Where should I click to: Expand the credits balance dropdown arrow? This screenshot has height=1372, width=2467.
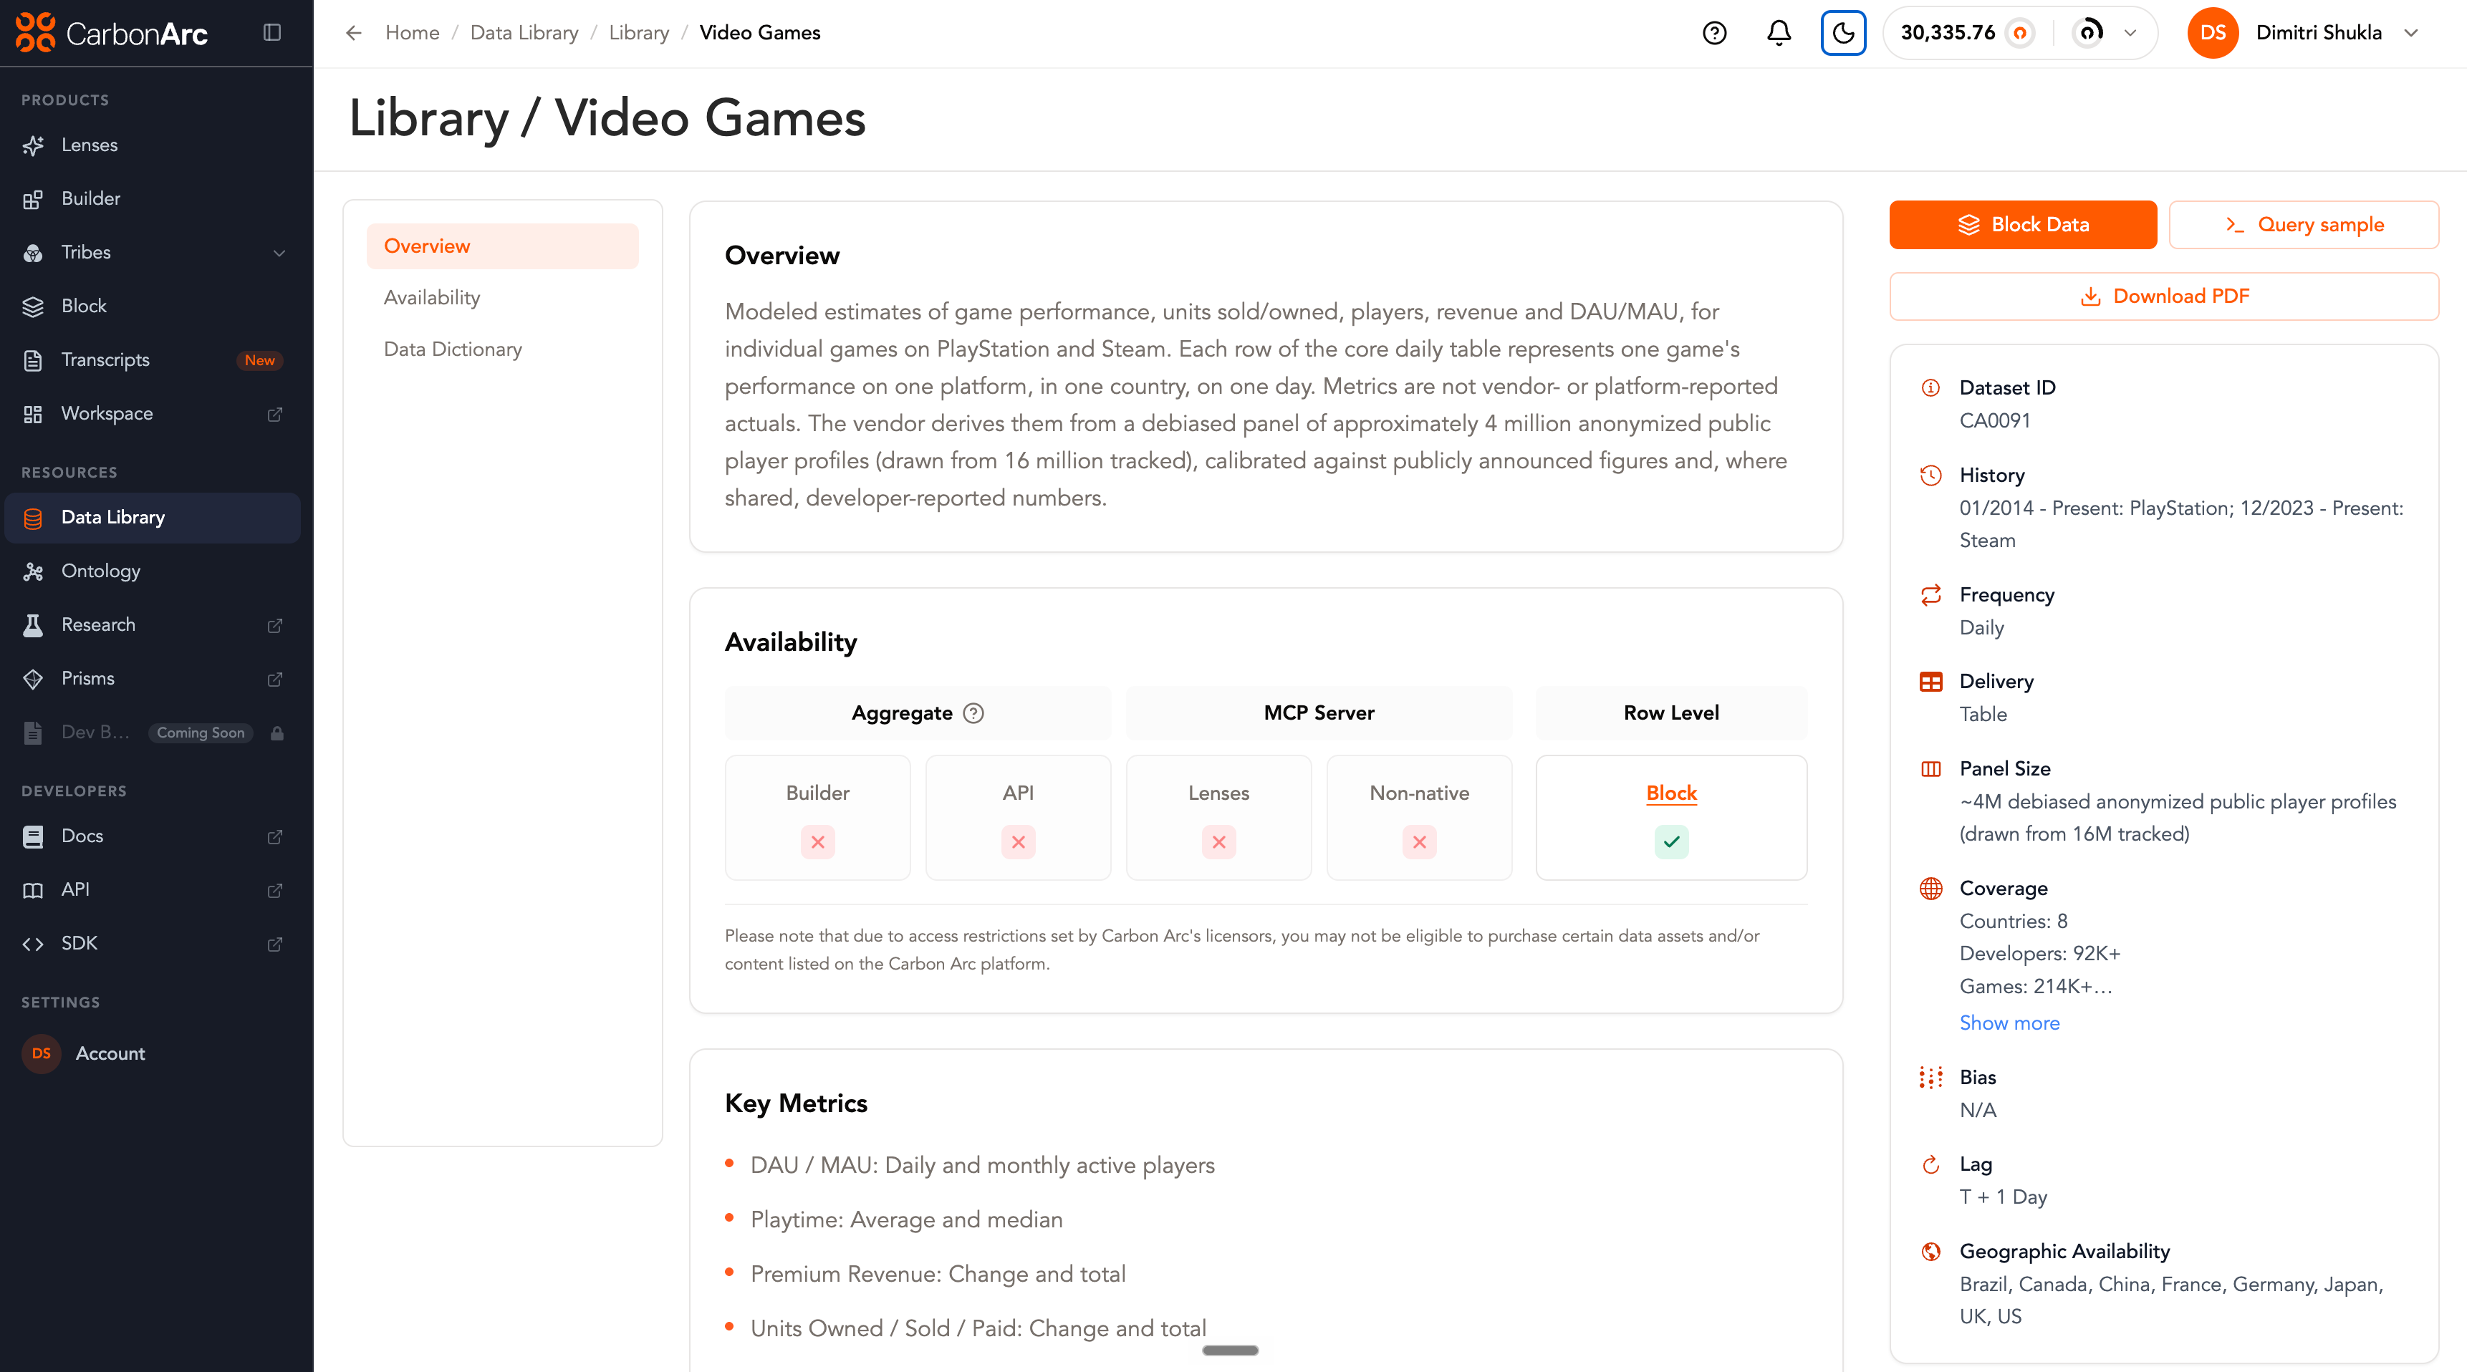pyautogui.click(x=2130, y=32)
